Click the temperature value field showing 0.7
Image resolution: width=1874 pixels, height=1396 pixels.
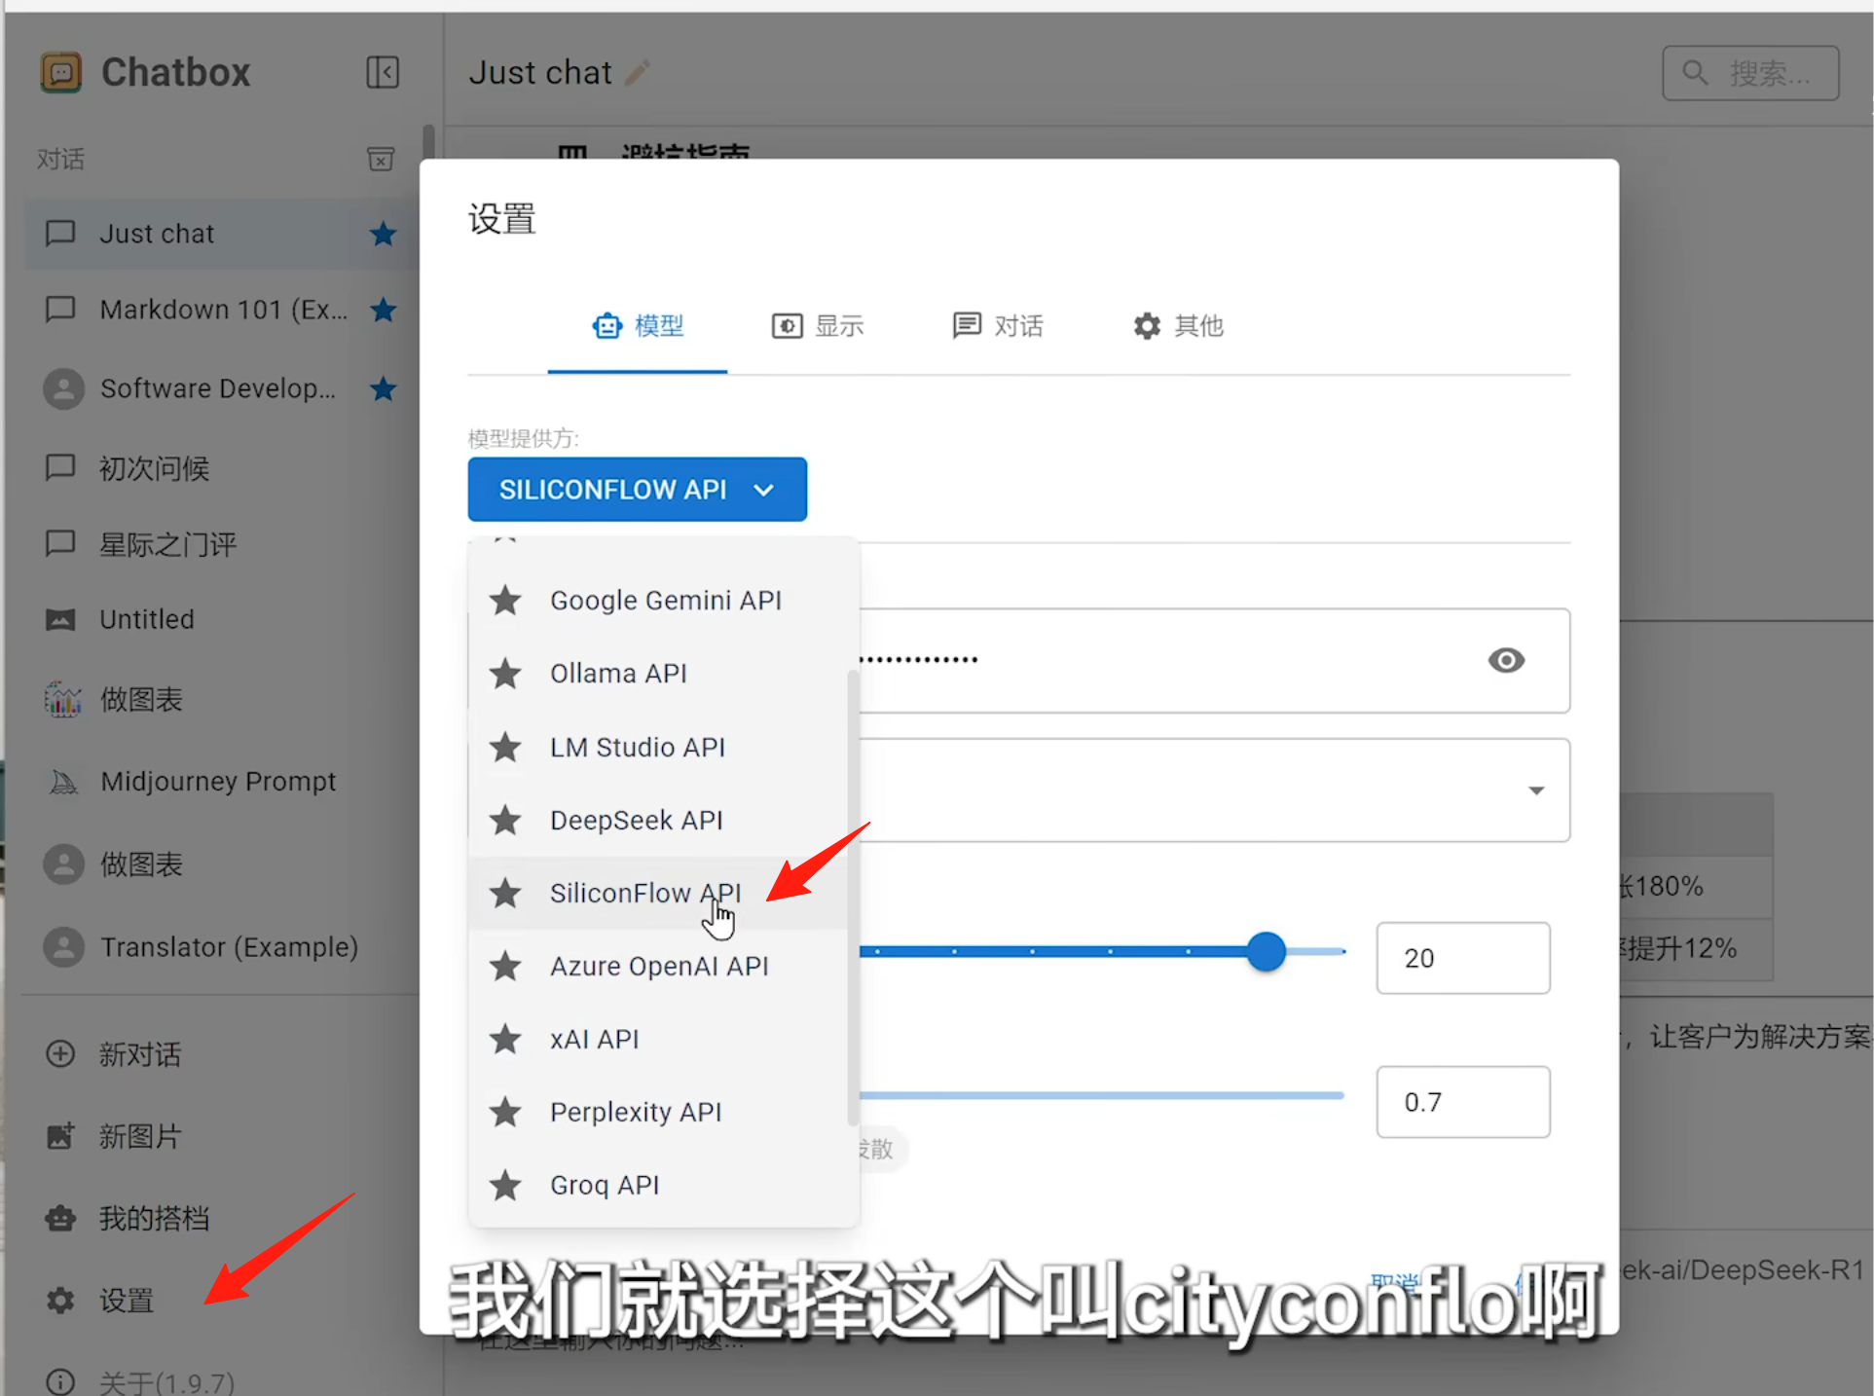coord(1461,1102)
